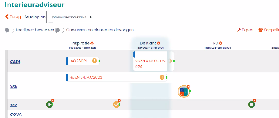The image size is (279, 118).
Task: Select the SKE learning line label
Action: coord(14,86)
